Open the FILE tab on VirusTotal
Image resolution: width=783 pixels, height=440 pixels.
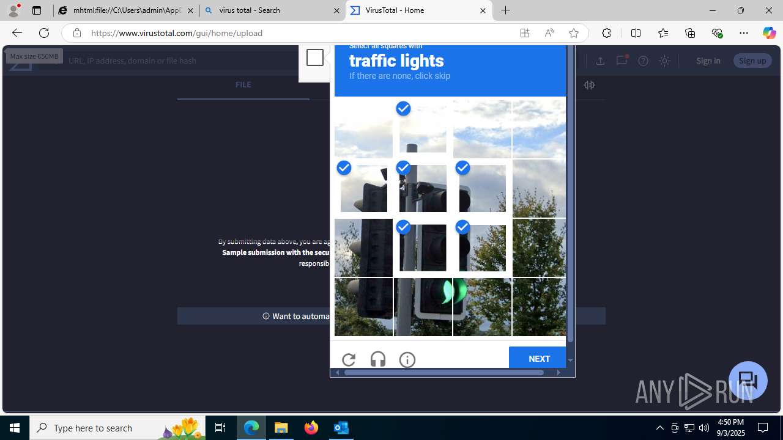243,85
